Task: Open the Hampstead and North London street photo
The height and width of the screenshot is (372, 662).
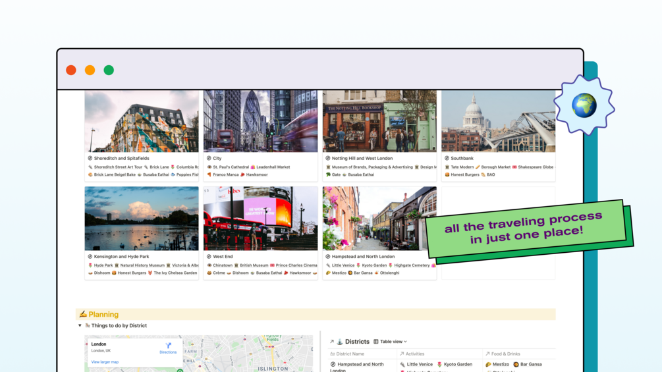Action: click(379, 219)
